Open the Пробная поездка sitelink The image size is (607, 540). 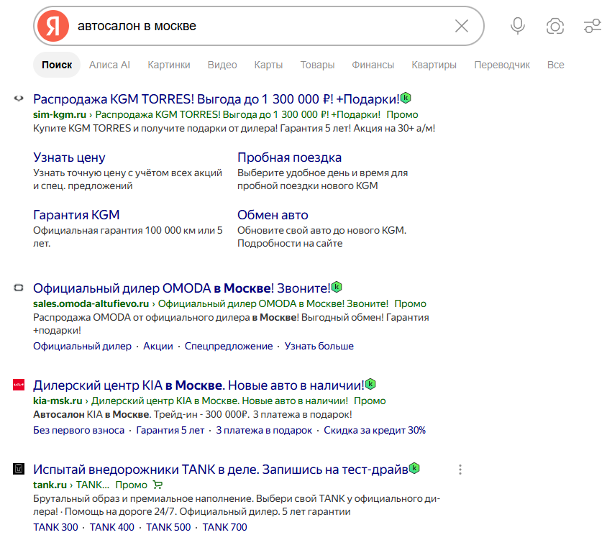(x=290, y=157)
